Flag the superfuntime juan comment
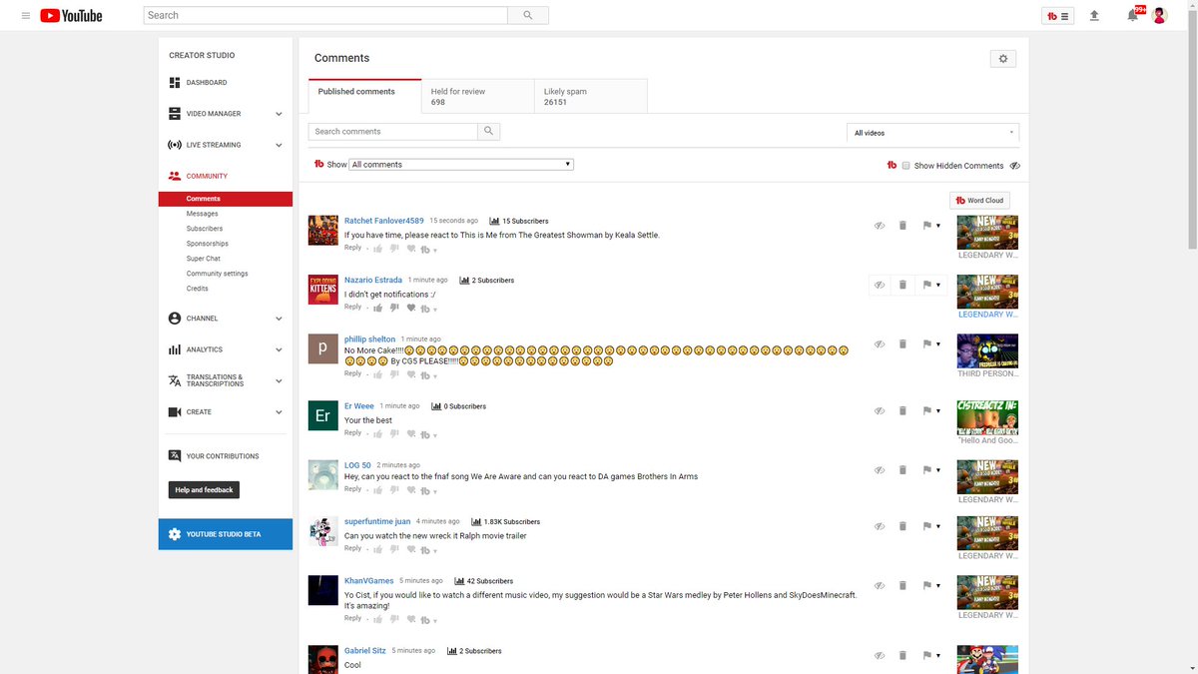Image resolution: width=1198 pixels, height=674 pixels. pos(926,526)
